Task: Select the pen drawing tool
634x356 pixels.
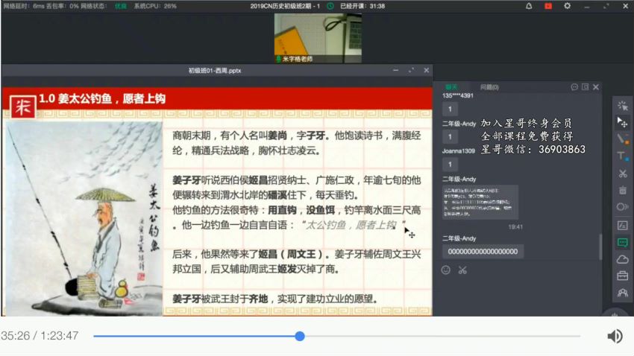Action: coord(622,139)
